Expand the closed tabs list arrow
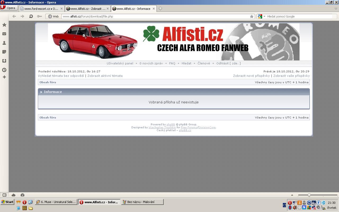 336,8
